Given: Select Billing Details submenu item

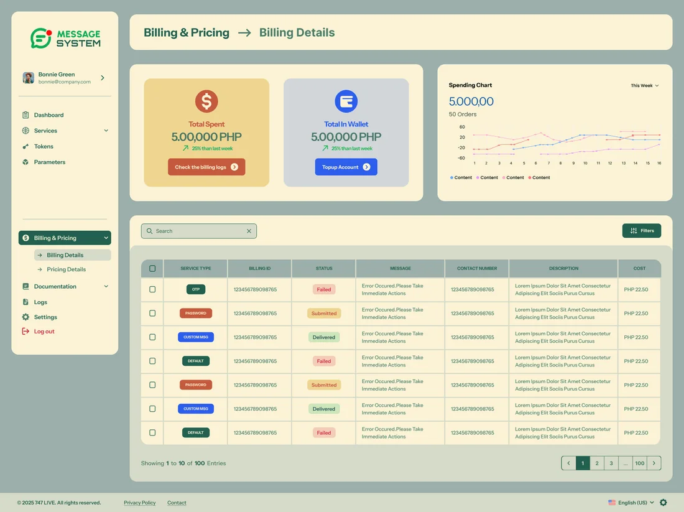Looking at the screenshot, I should pos(72,255).
